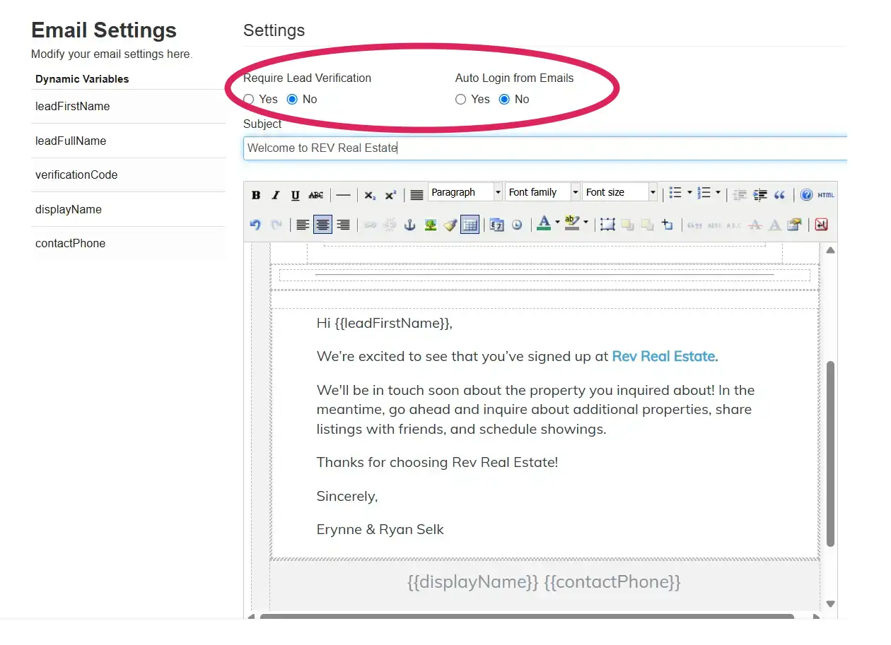Insert the current time
The image size is (891, 645).
pyautogui.click(x=517, y=225)
